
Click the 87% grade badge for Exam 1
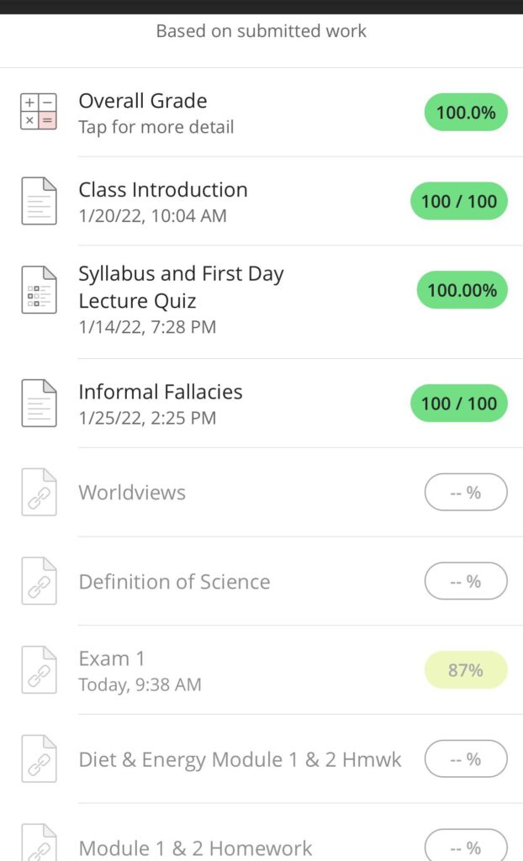click(x=465, y=669)
